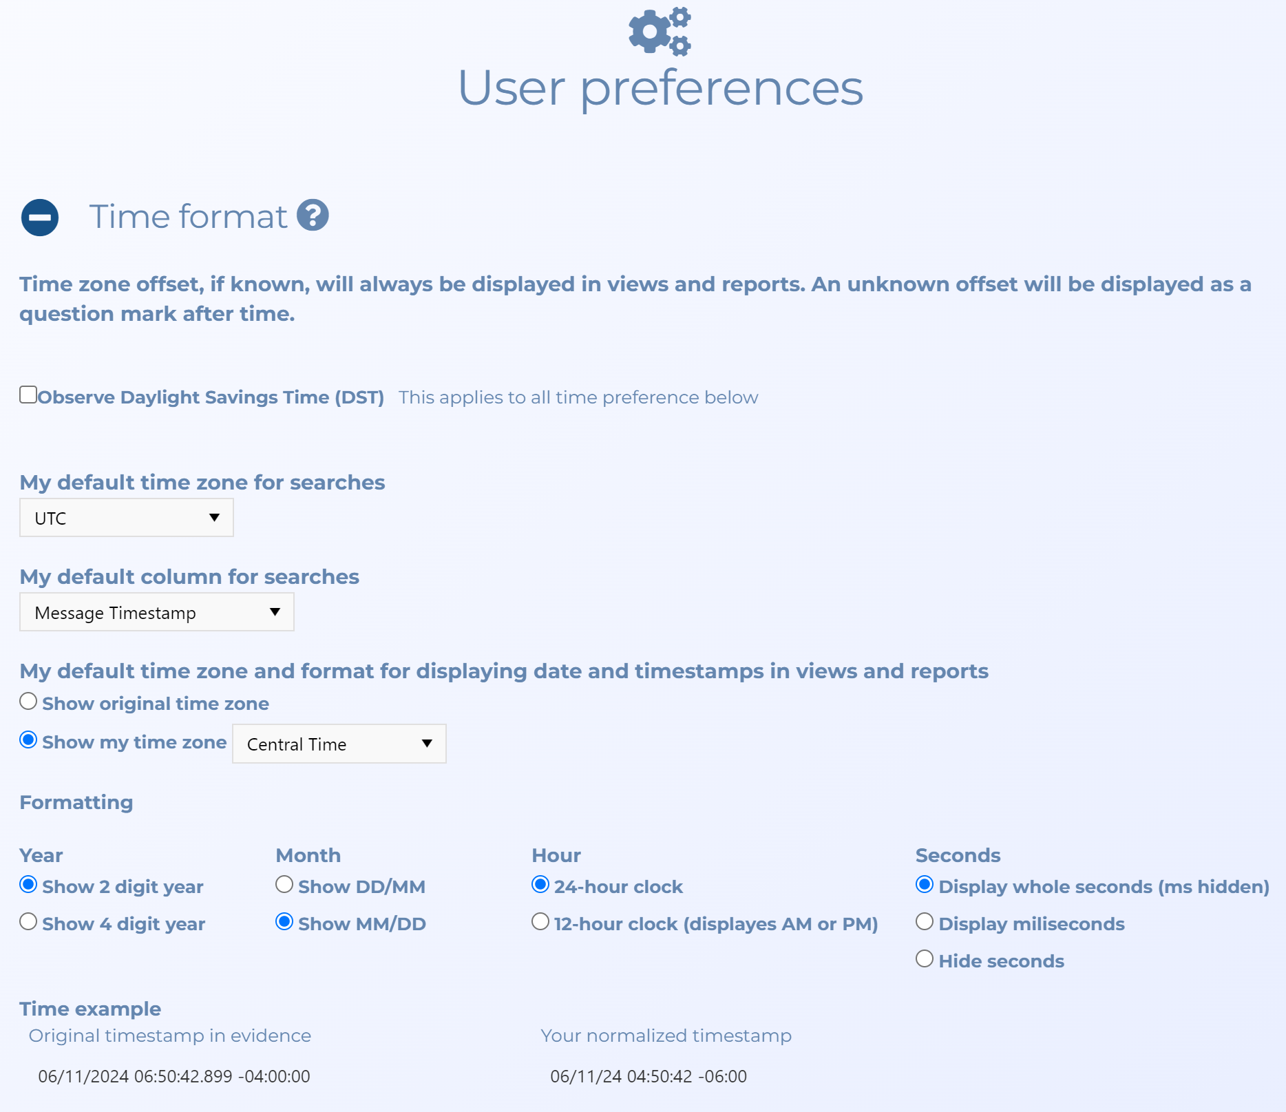The height and width of the screenshot is (1112, 1286).
Task: Select Display whole seconds option
Action: [x=925, y=885]
